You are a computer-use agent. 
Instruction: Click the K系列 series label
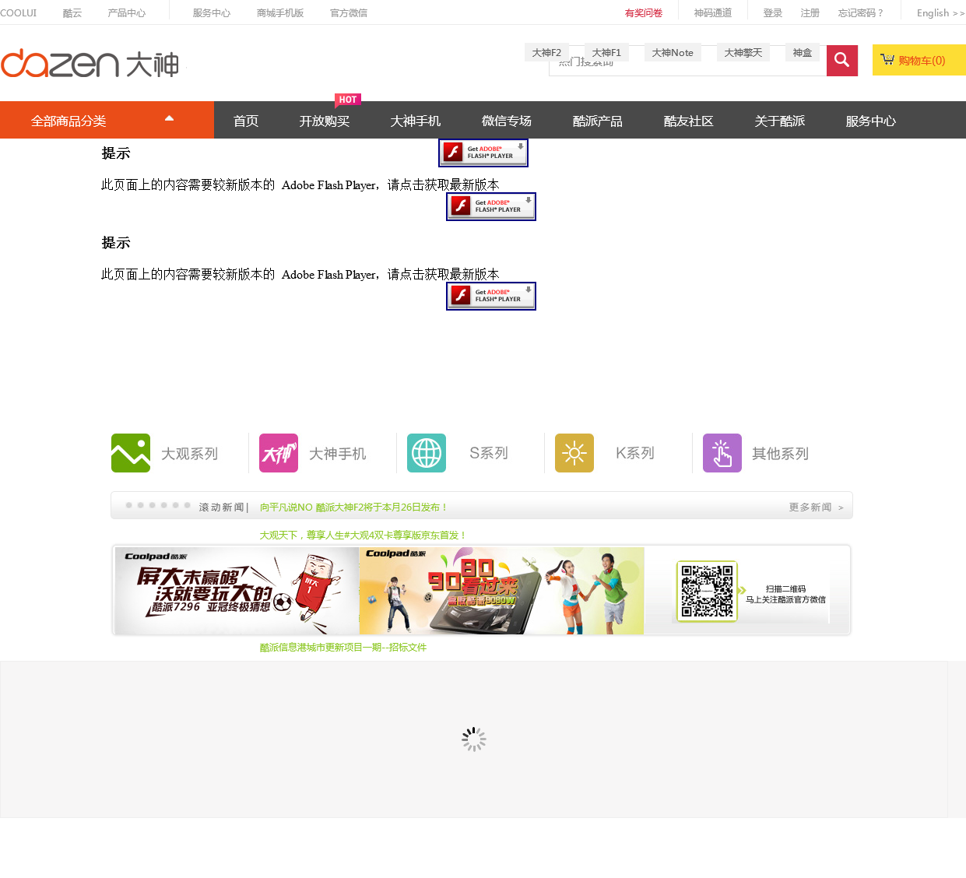click(635, 453)
